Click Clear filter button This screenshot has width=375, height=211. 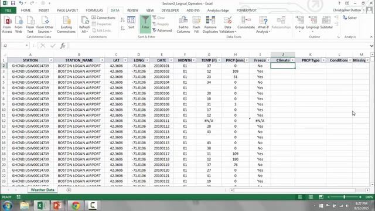coord(159,18)
